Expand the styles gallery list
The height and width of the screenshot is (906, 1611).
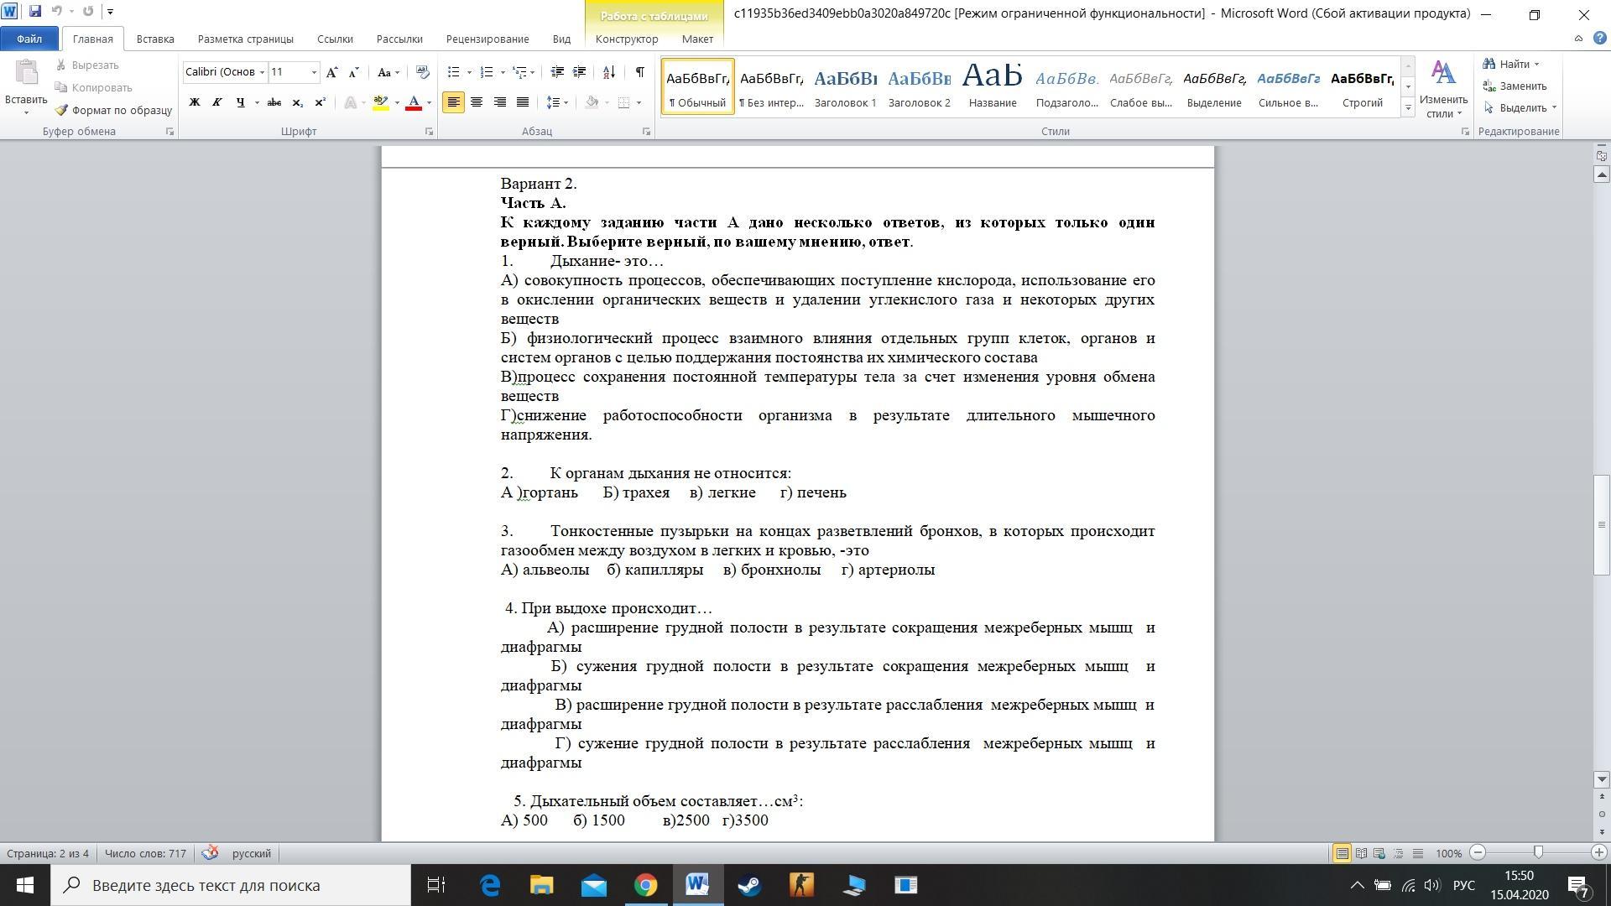(1408, 107)
